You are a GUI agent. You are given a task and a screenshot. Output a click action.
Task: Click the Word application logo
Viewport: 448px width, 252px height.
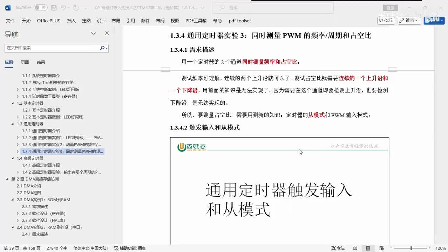8,7
